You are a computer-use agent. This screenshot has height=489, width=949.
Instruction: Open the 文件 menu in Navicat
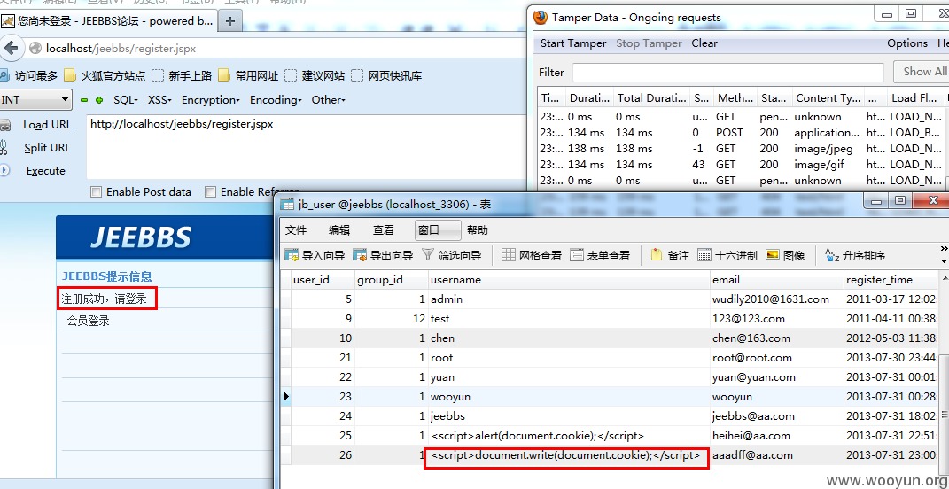click(296, 230)
